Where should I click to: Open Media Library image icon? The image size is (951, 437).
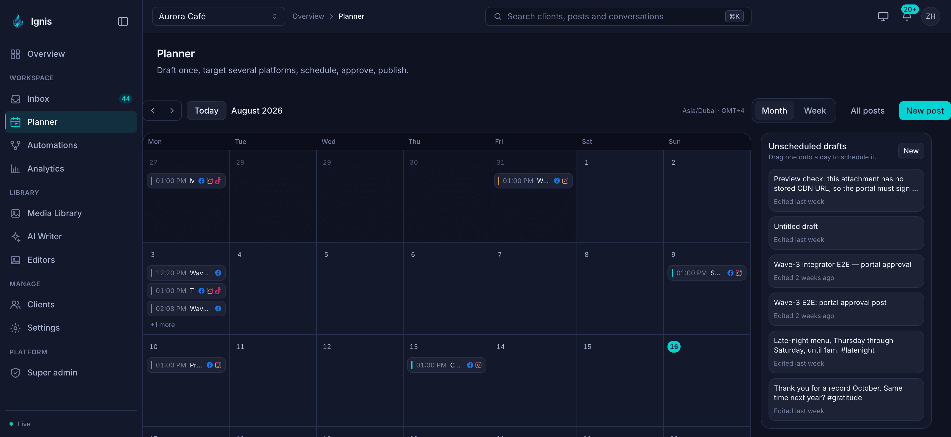15,213
